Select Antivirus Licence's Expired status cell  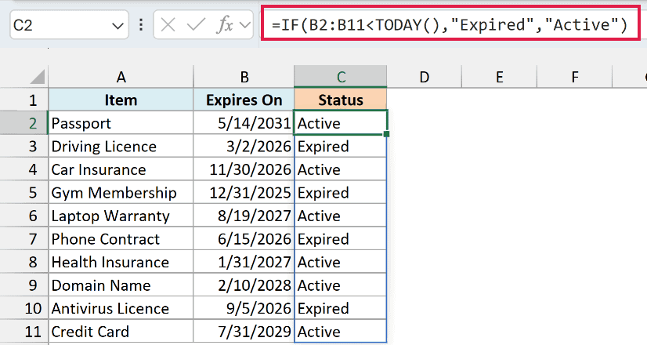tap(341, 308)
